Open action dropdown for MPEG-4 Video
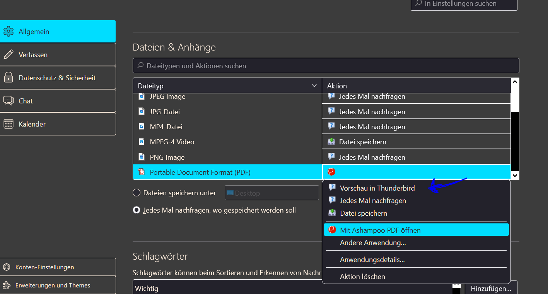Viewport: 548px width, 294px height. (416, 142)
